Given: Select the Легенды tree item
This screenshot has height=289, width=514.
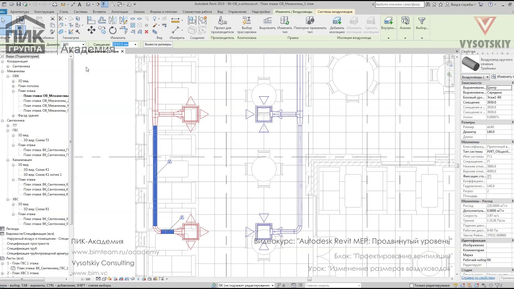Looking at the screenshot, I should click(x=12, y=229).
